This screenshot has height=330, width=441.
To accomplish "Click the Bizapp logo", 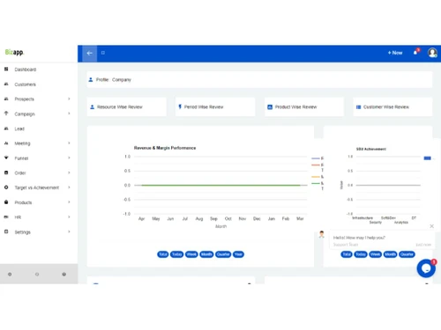I will [x=14, y=53].
